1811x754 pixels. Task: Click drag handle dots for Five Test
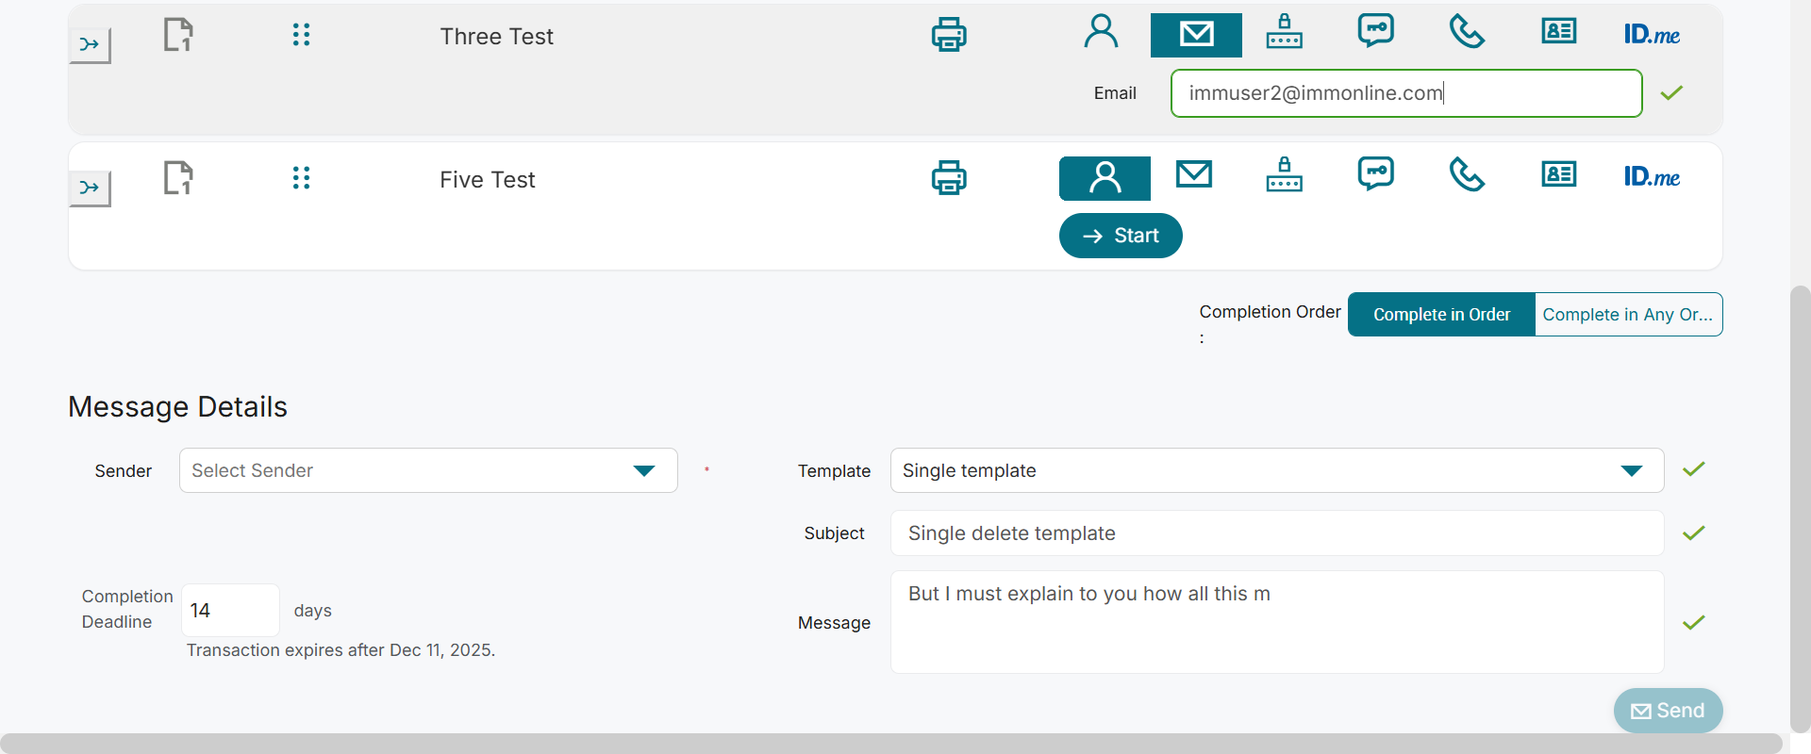pos(301,178)
